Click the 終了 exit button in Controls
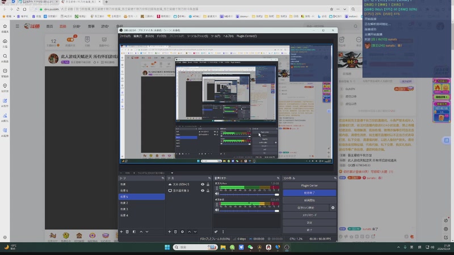 click(309, 230)
